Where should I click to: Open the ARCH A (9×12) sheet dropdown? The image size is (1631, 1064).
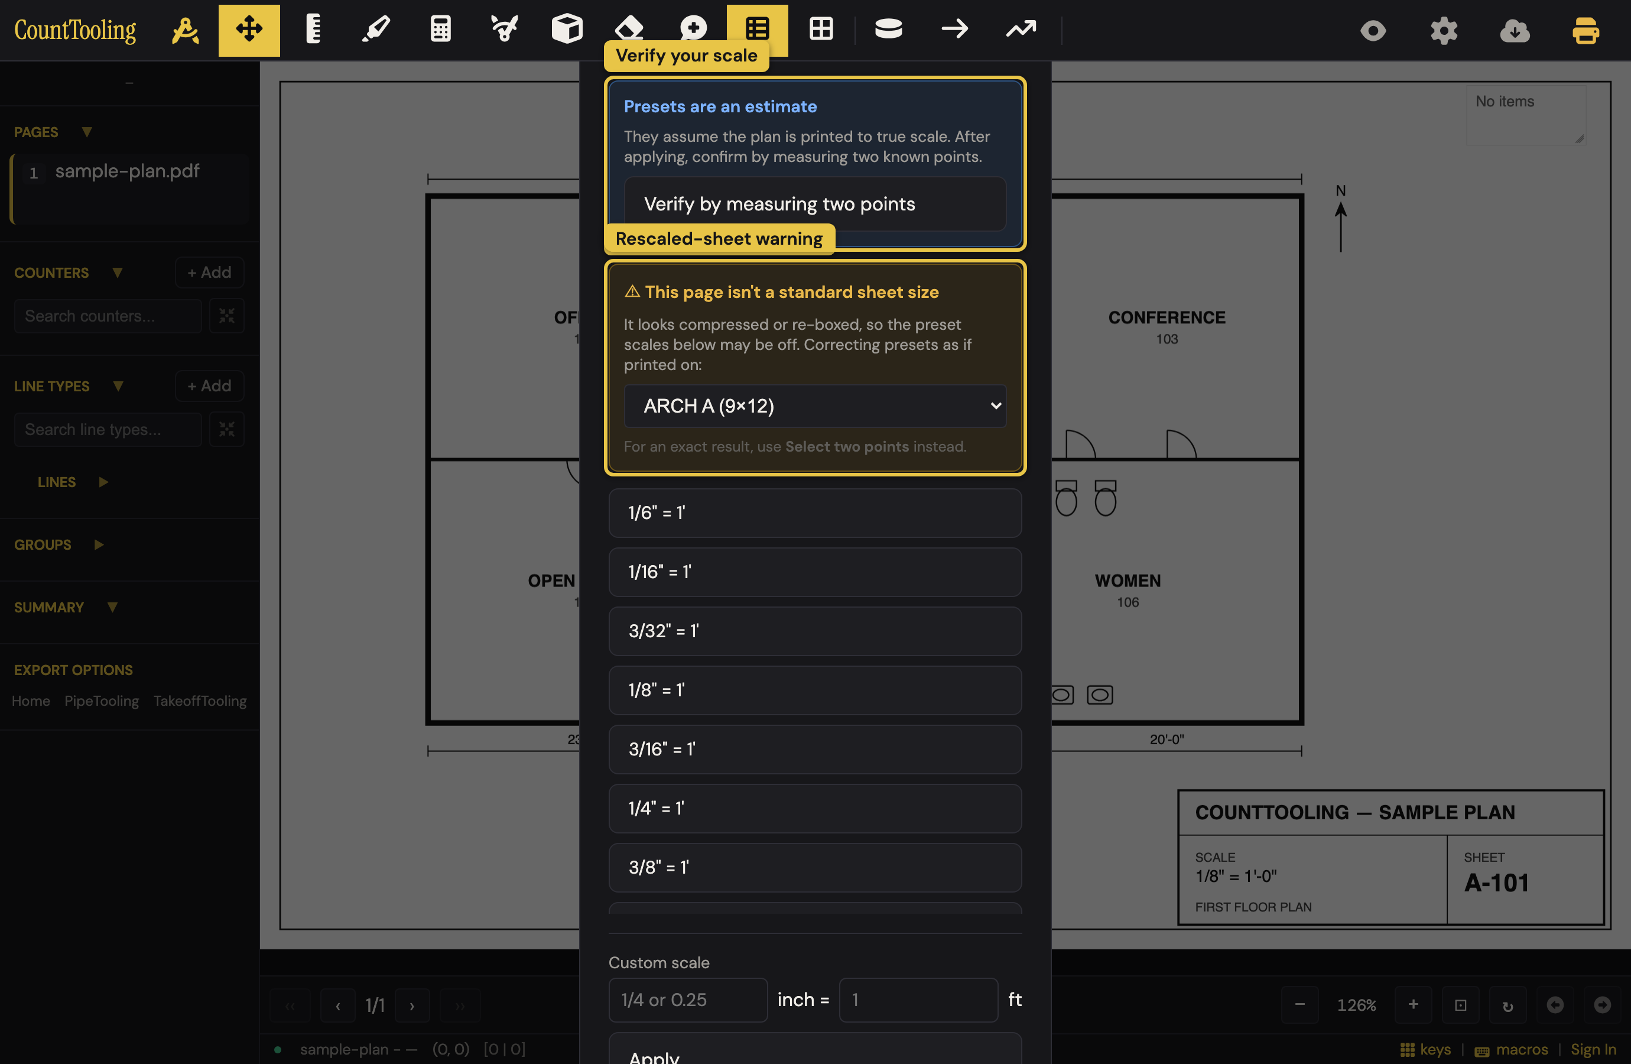tap(815, 406)
